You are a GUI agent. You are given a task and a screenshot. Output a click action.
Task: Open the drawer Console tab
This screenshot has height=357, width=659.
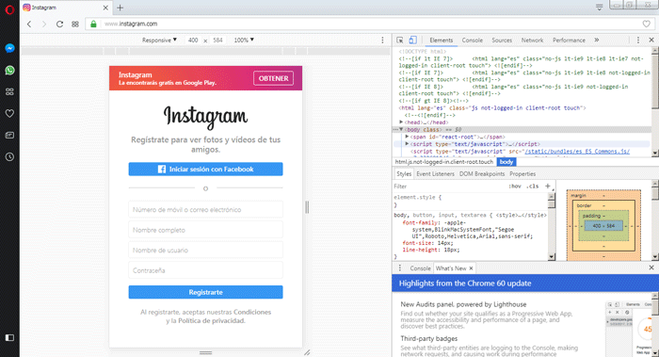point(420,268)
